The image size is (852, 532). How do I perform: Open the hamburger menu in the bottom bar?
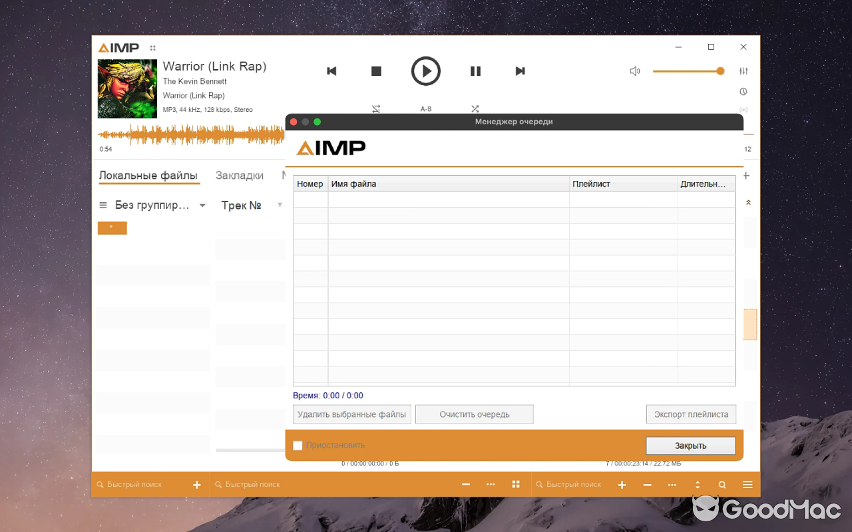747,484
